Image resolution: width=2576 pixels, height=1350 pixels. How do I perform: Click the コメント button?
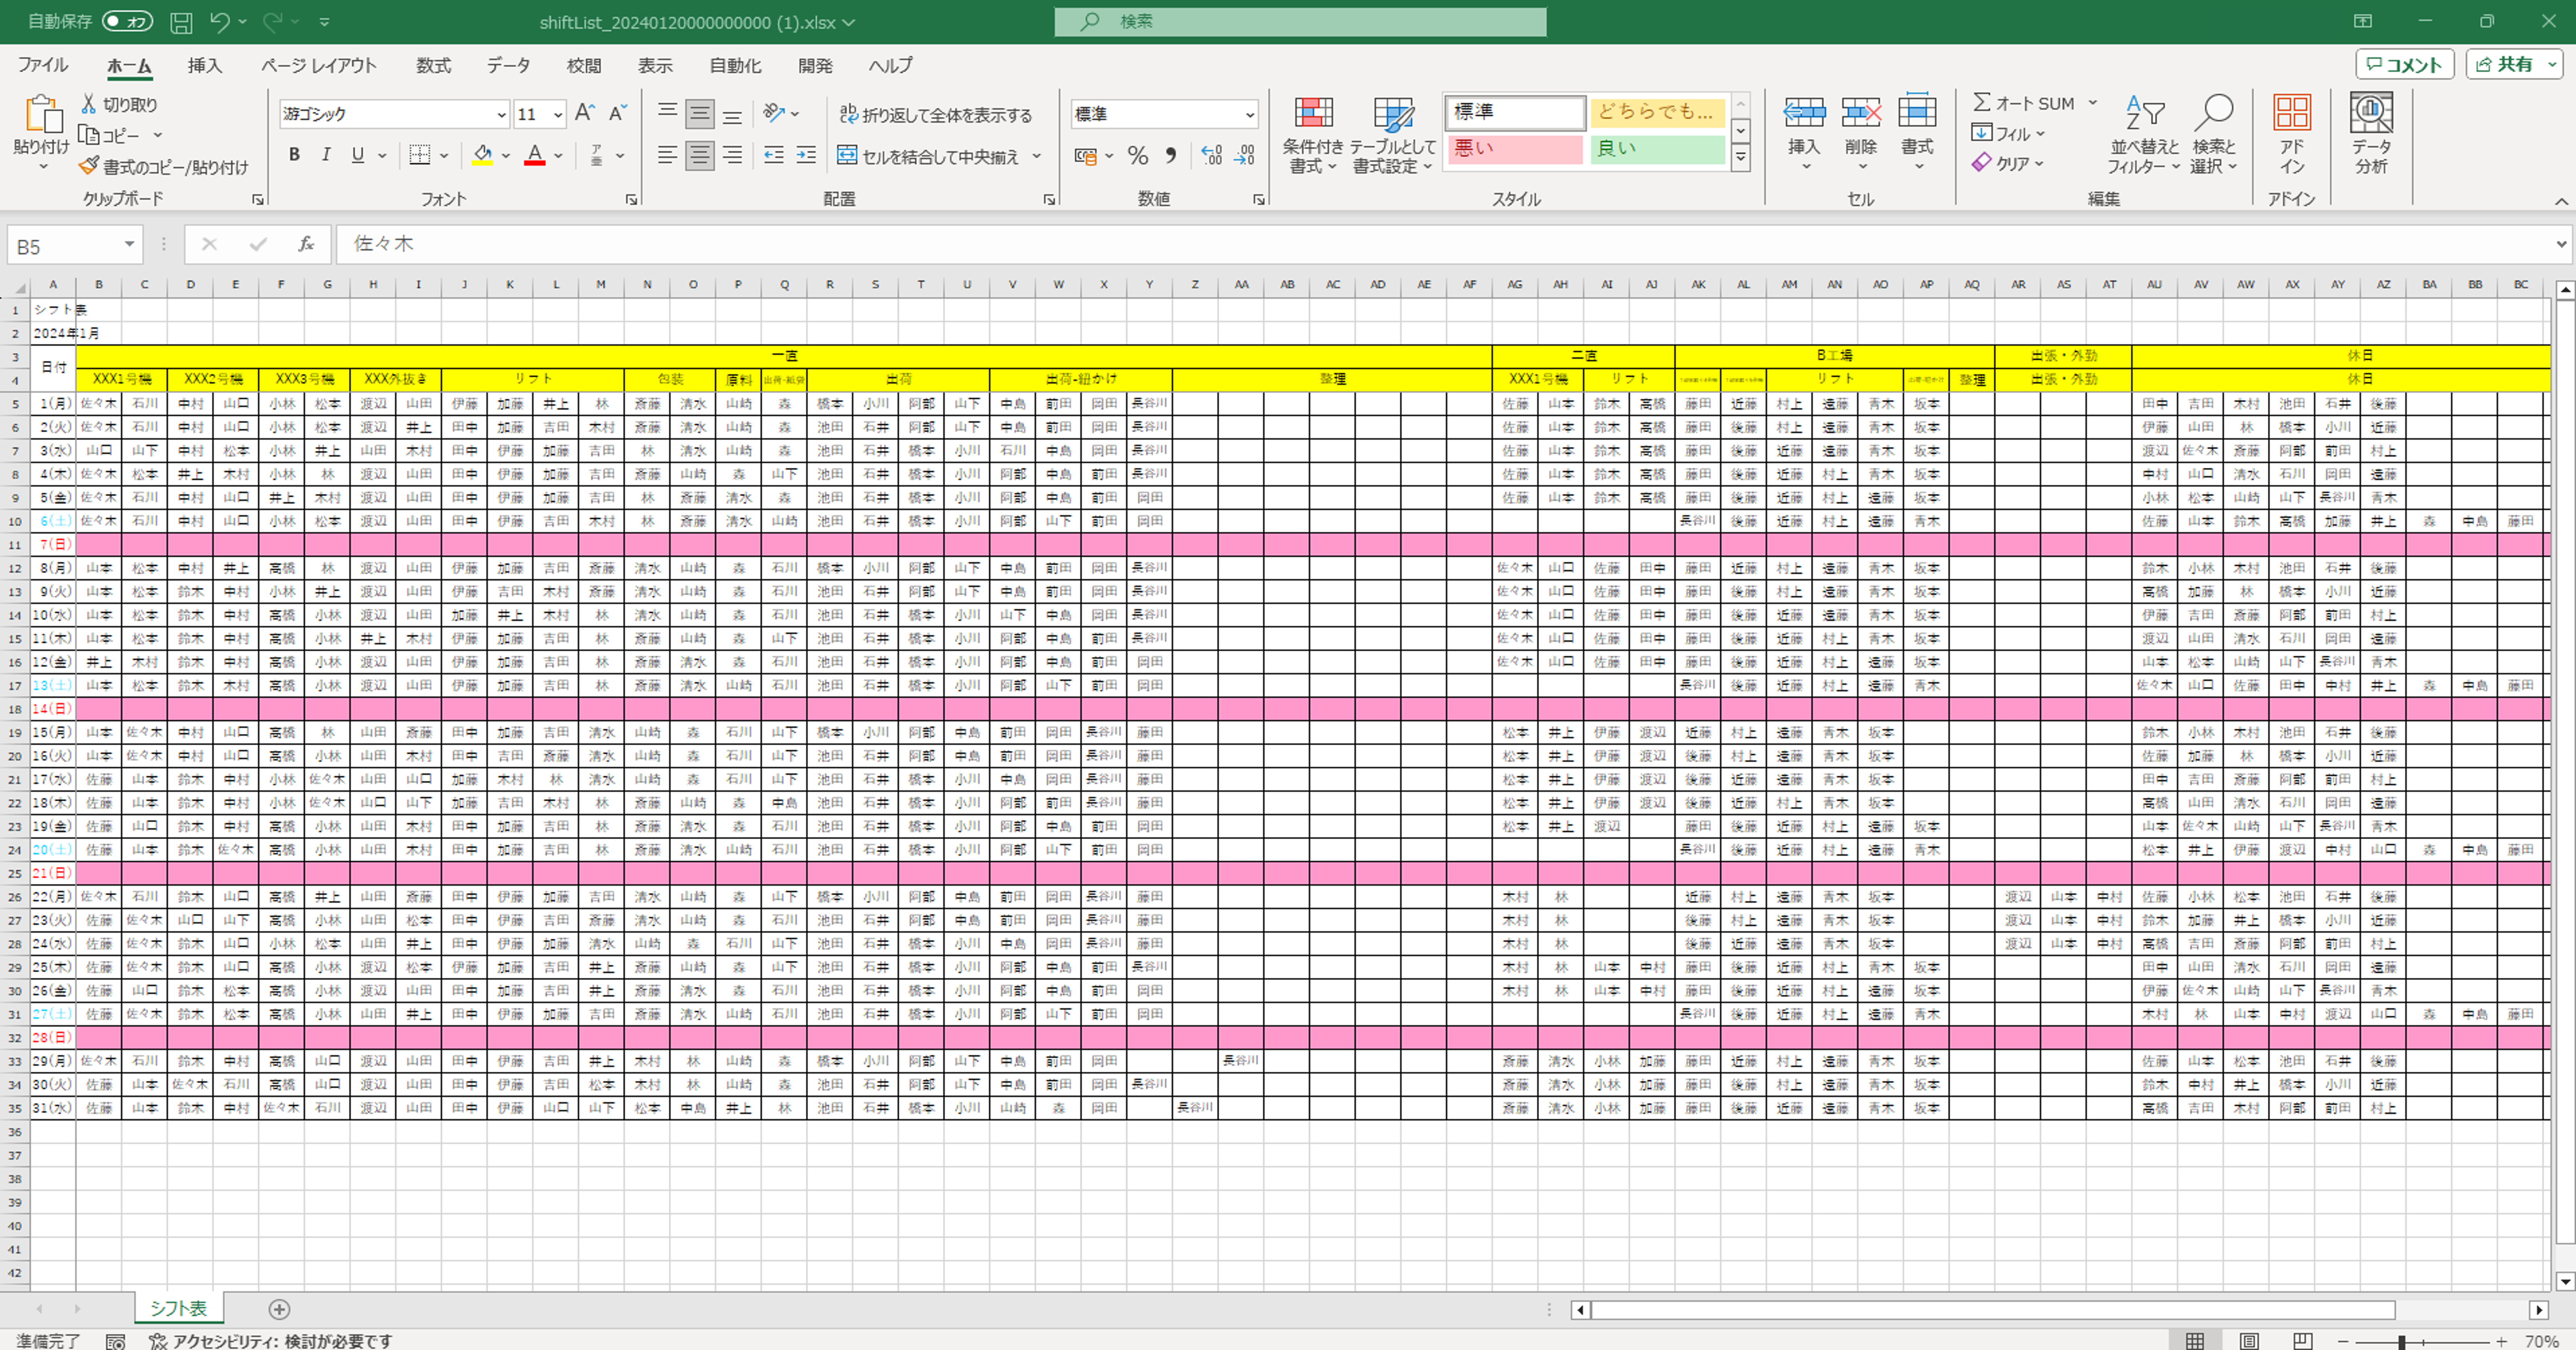2404,64
